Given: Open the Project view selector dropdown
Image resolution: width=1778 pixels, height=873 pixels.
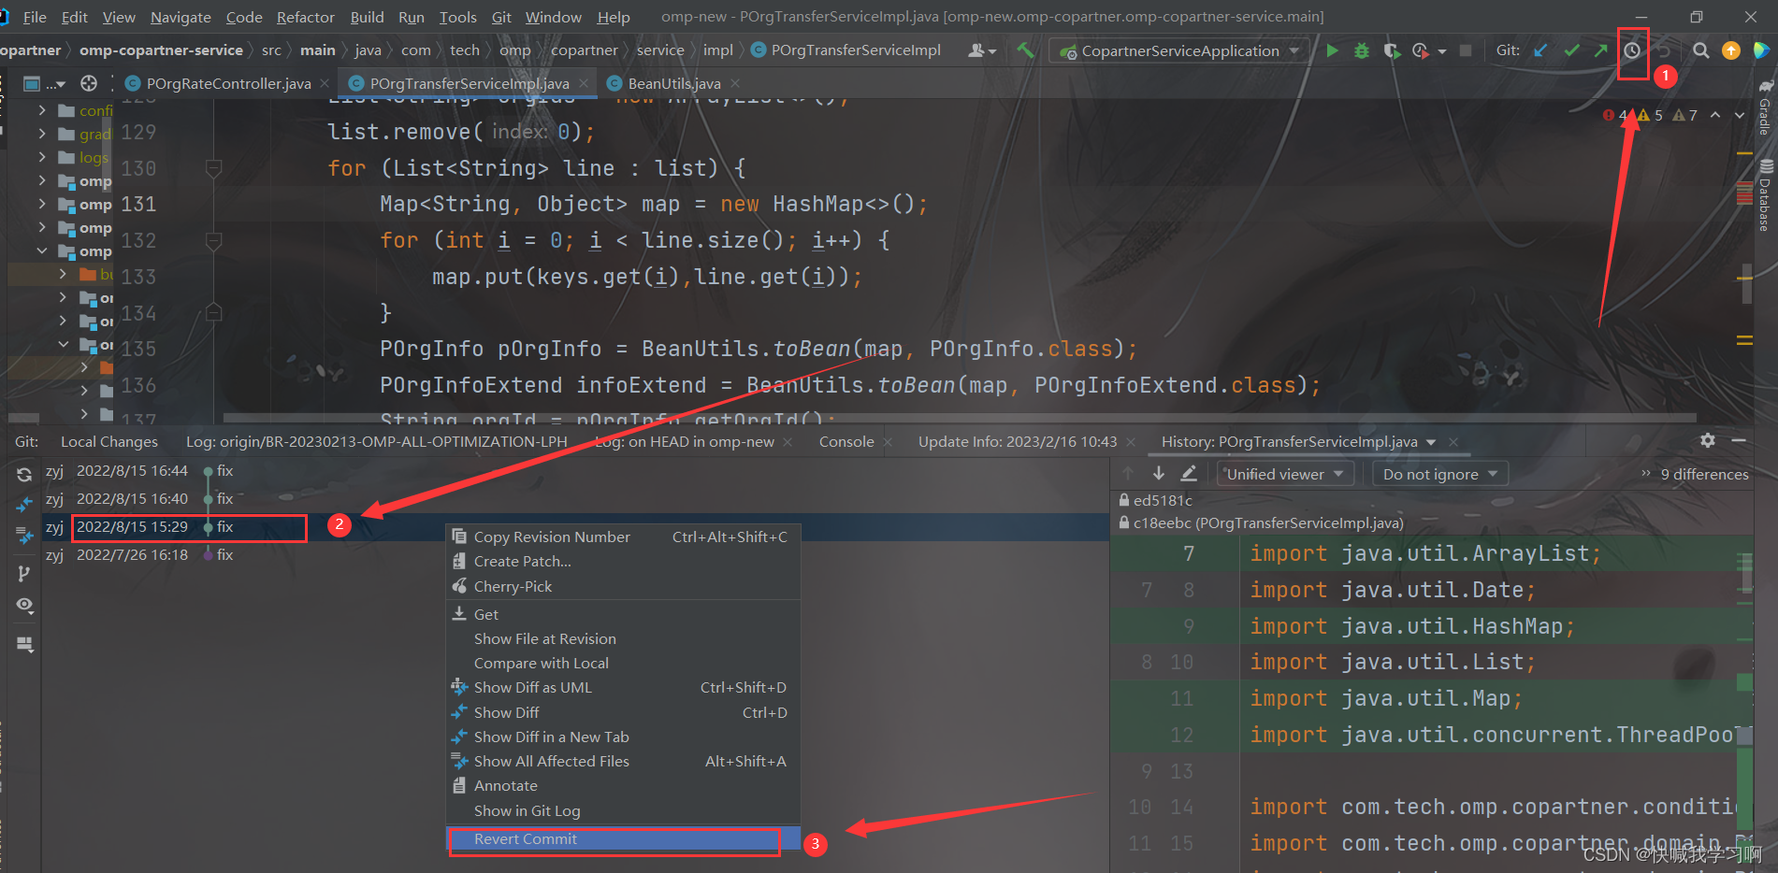Looking at the screenshot, I should [45, 83].
